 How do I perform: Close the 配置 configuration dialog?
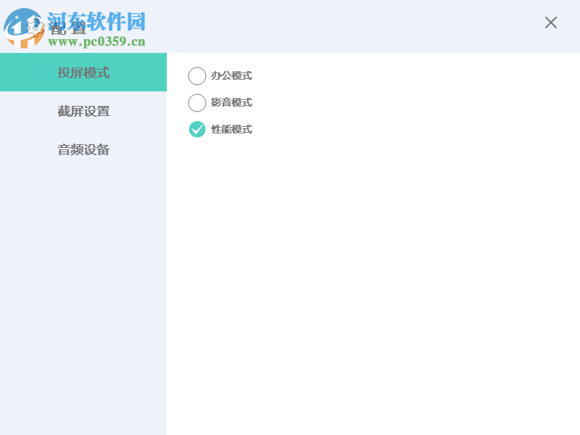[550, 22]
